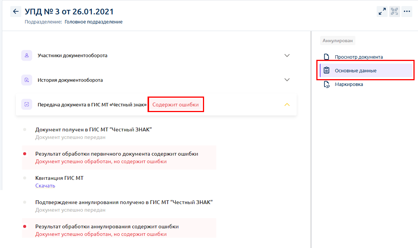The height and width of the screenshot is (248, 418).
Task: Expand История документооборота chevron
Action: coord(287,80)
